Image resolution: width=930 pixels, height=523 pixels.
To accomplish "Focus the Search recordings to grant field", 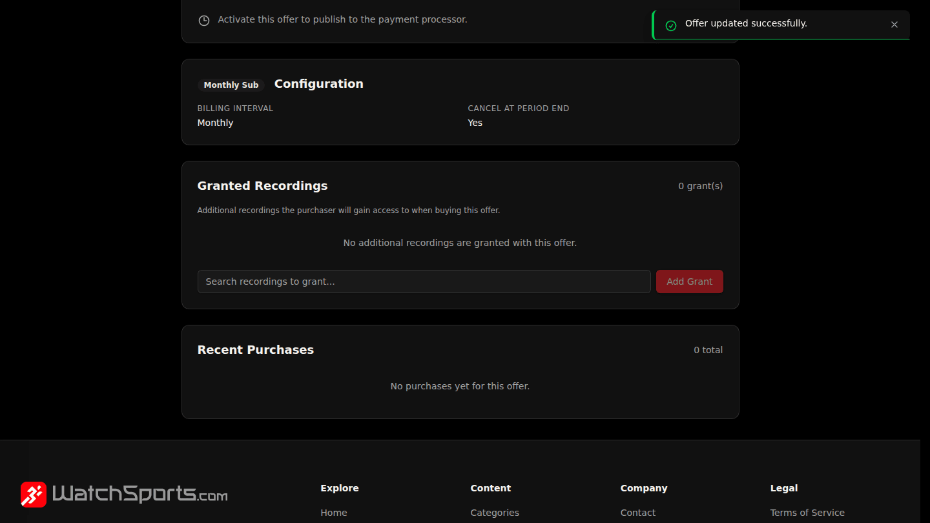I will [x=424, y=282].
